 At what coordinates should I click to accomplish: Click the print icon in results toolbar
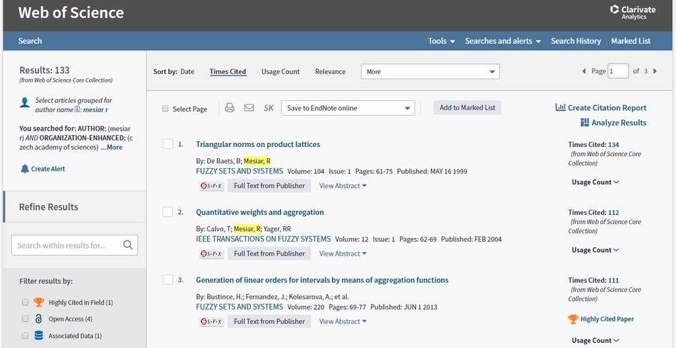[x=230, y=107]
